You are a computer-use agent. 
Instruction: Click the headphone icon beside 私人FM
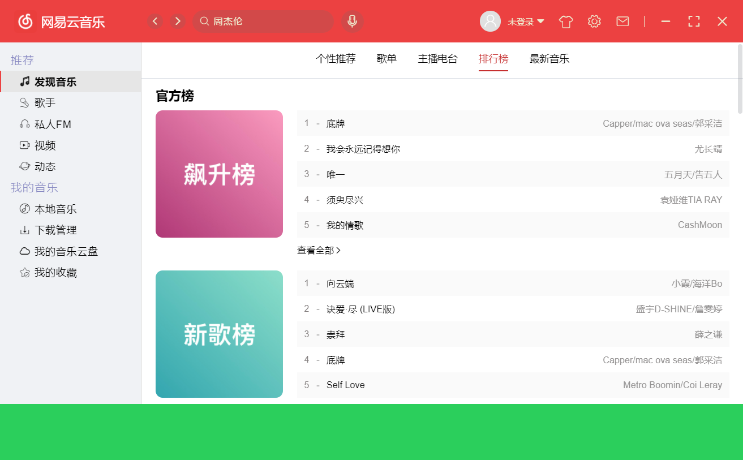[24, 124]
